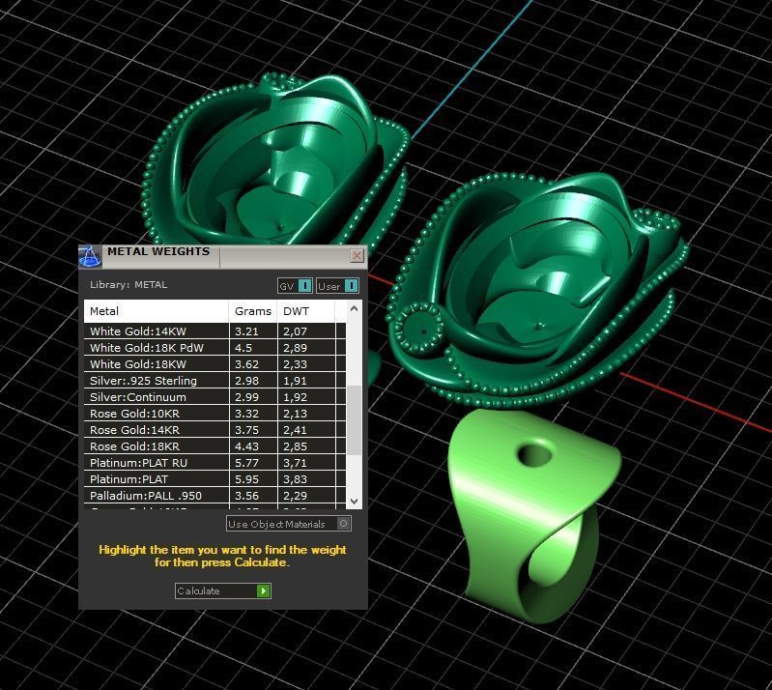772x690 pixels.
Task: Click the Calculate button
Action: coord(222,590)
